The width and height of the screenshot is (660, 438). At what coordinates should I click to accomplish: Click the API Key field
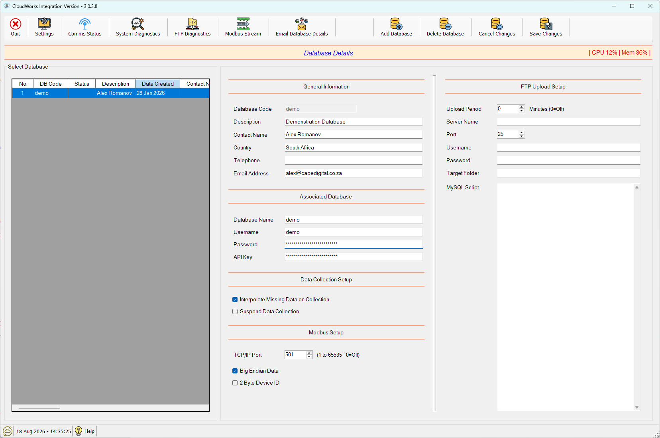(x=354, y=257)
